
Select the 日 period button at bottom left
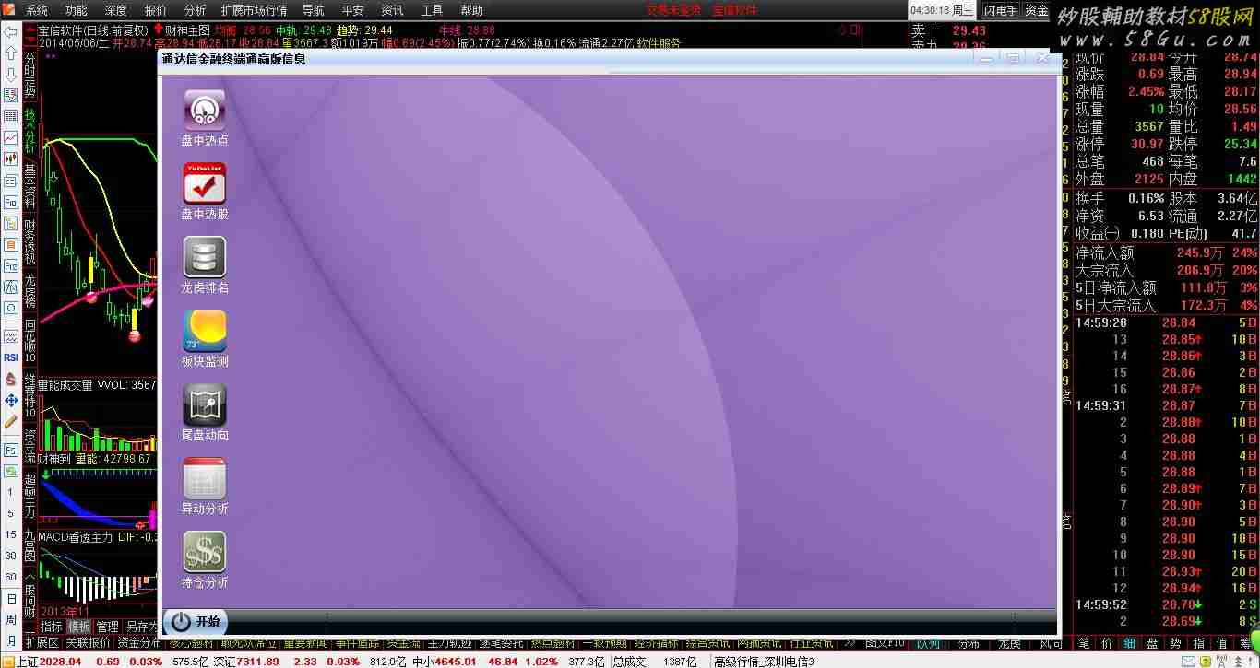(x=11, y=599)
